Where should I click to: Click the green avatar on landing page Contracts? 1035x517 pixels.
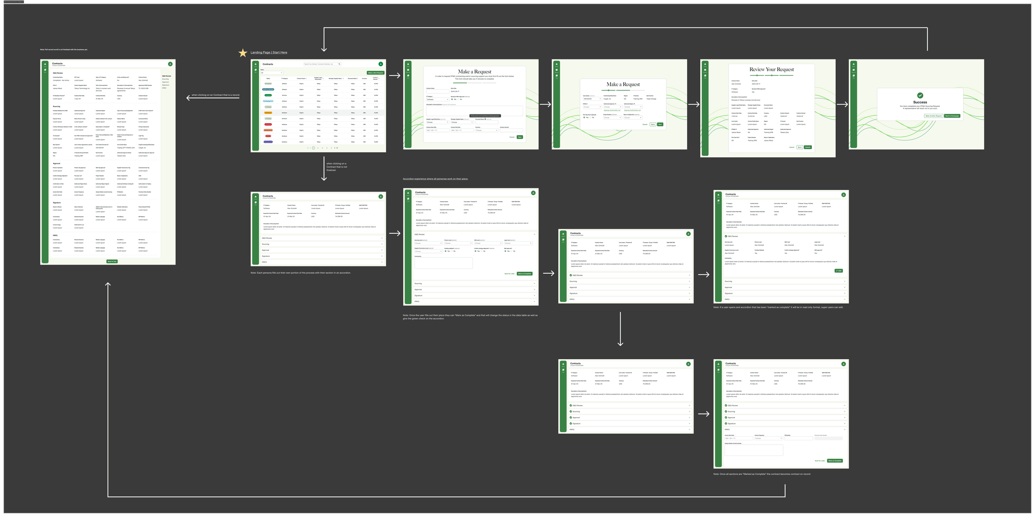pyautogui.click(x=380, y=64)
